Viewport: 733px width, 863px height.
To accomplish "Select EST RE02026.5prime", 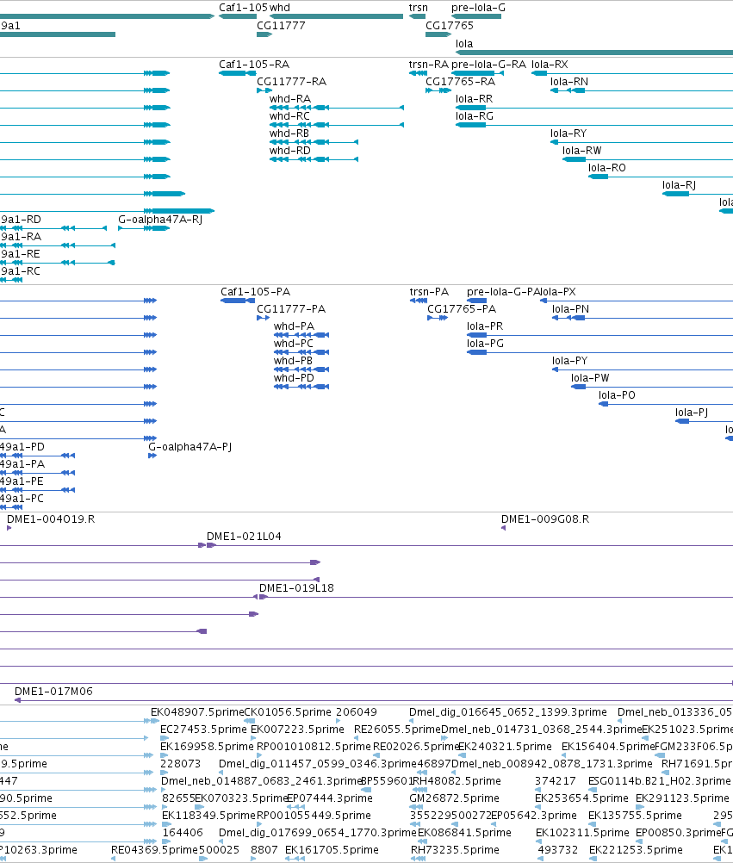I will click(x=416, y=747).
